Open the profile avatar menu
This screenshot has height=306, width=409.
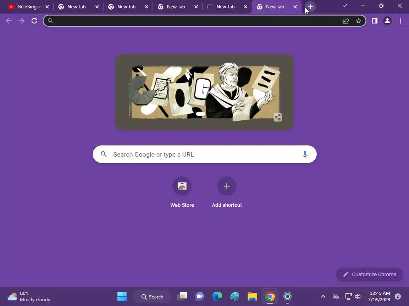(387, 21)
